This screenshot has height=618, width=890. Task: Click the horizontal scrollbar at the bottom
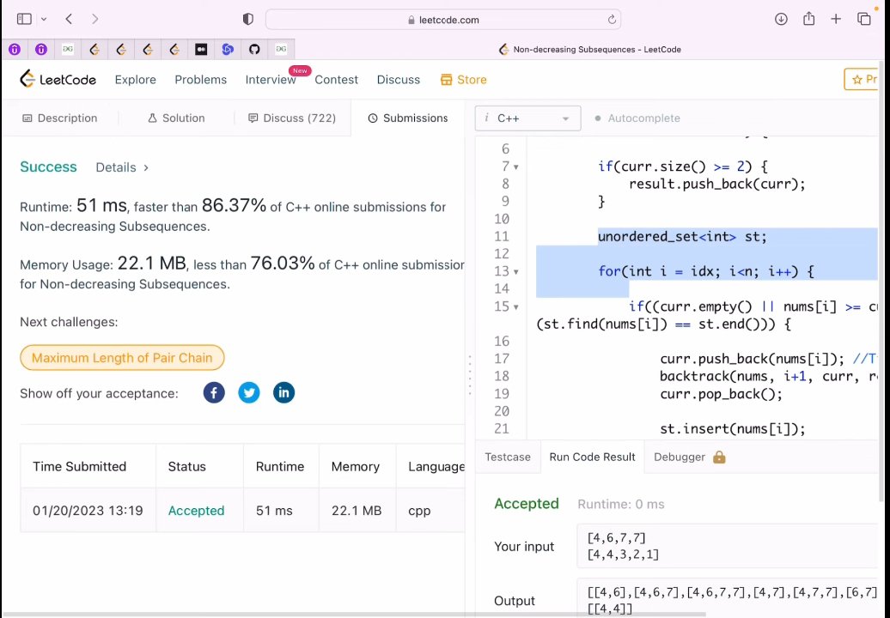[352, 614]
